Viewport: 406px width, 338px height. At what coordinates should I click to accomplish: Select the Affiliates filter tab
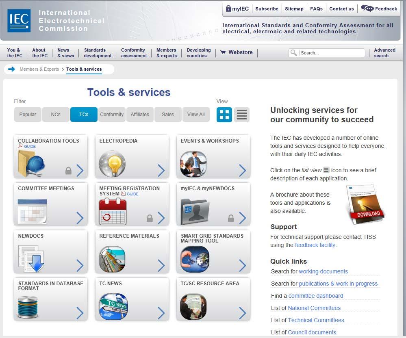point(140,115)
